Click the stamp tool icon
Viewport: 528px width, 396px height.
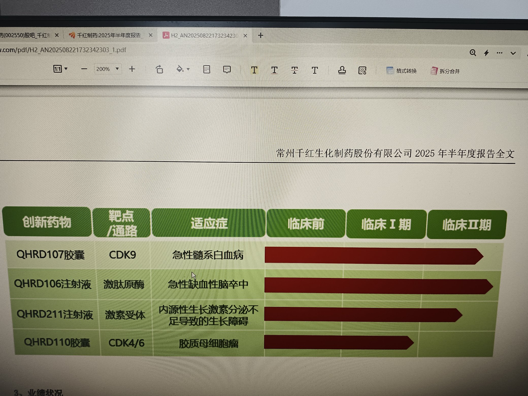342,70
